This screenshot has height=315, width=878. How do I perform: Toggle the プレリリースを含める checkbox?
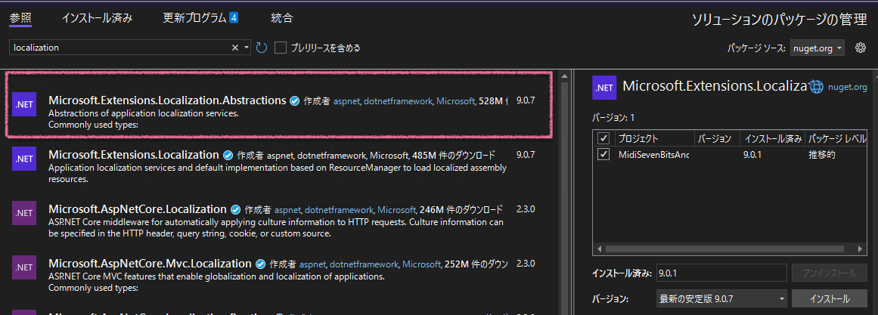(x=281, y=48)
